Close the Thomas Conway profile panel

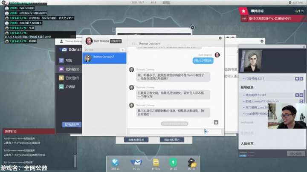point(304,47)
